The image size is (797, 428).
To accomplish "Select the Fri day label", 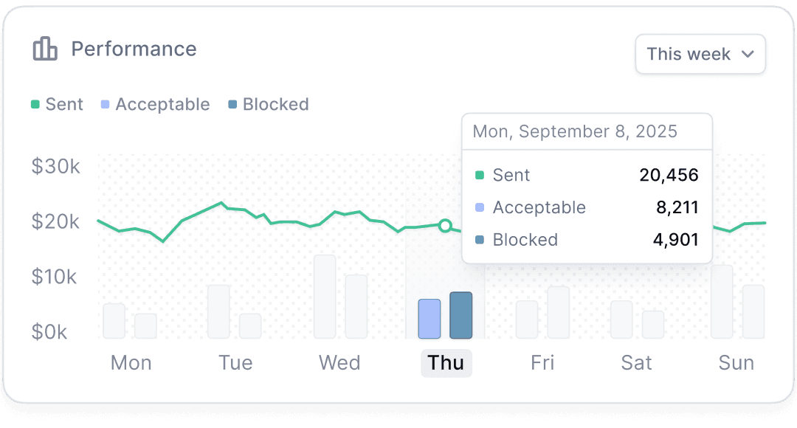I will pos(542,363).
